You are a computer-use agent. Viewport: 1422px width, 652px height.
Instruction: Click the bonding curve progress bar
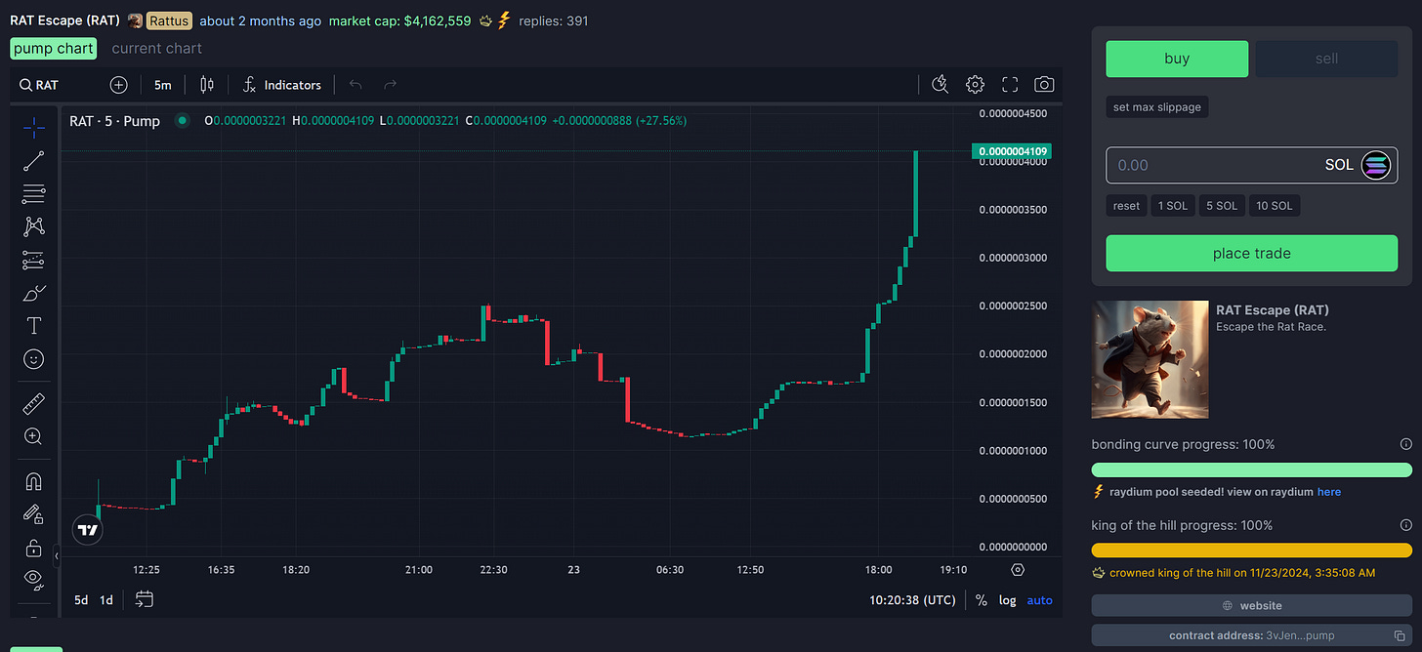click(x=1251, y=469)
